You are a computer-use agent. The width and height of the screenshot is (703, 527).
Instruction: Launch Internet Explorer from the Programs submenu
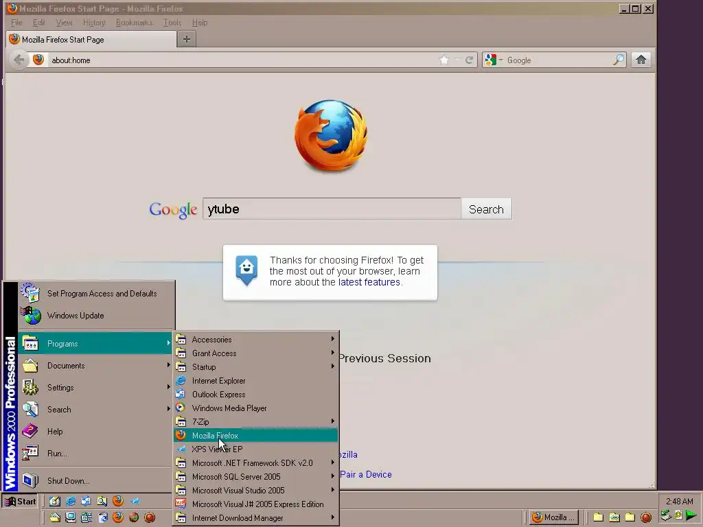pos(255,381)
